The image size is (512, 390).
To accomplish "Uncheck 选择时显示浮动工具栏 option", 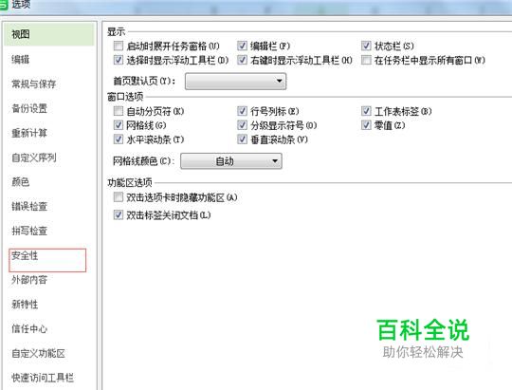I will (x=119, y=60).
